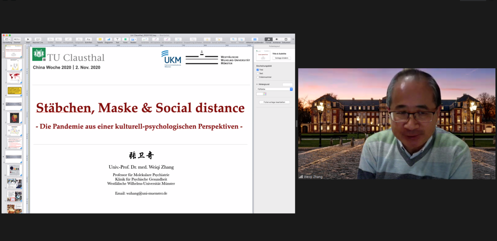Click the slide layout preview thumbnail in inspector
The width and height of the screenshot is (497, 241).
263,55
